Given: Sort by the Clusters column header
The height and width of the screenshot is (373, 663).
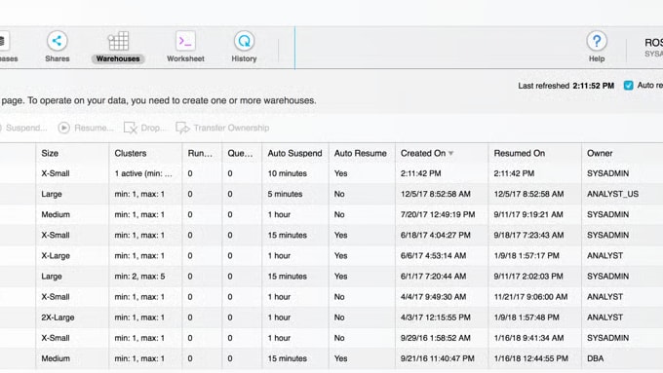Looking at the screenshot, I should (x=131, y=153).
